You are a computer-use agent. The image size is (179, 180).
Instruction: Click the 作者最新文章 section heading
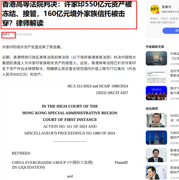click(x=155, y=47)
